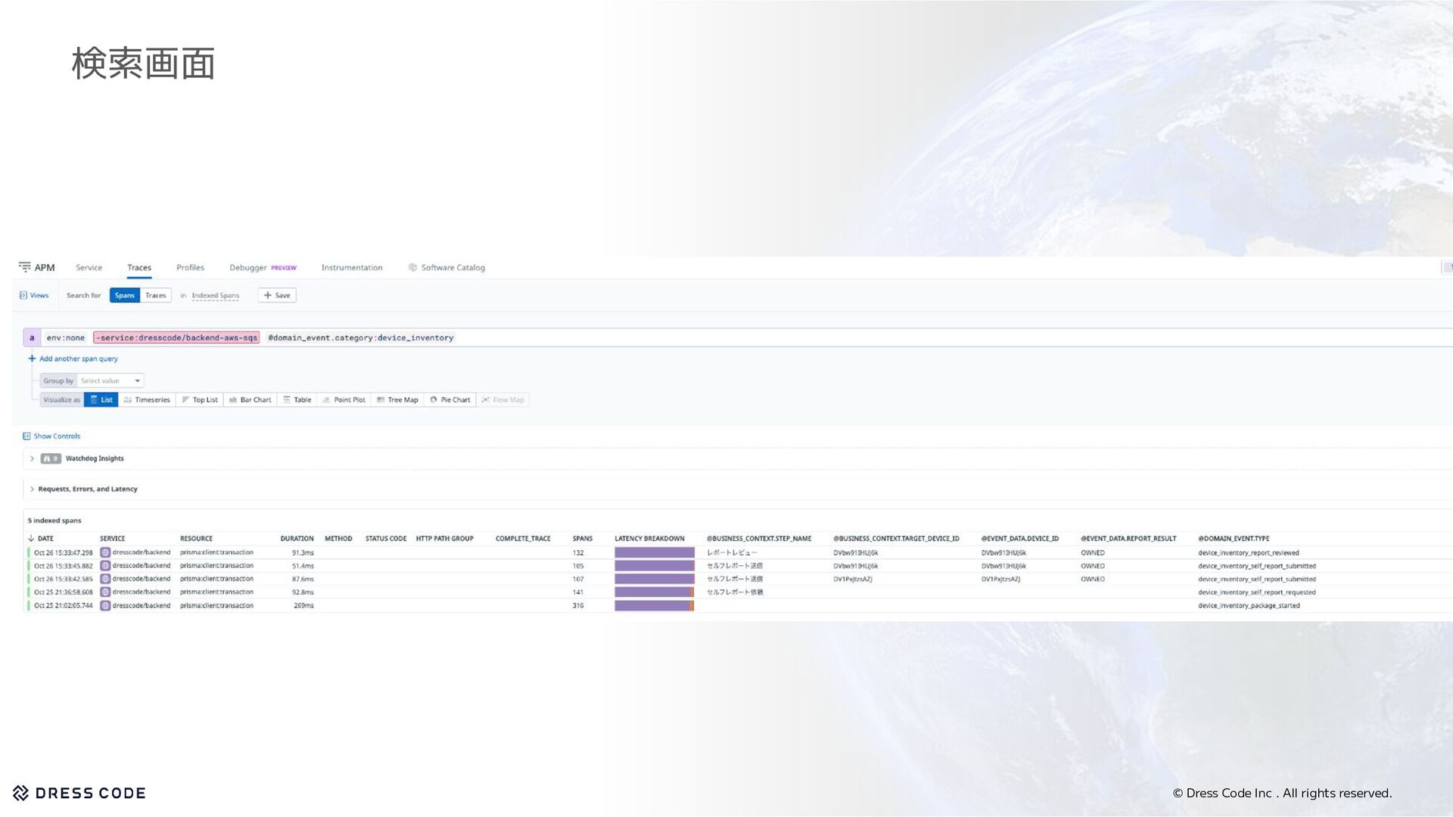The height and width of the screenshot is (817, 1453).
Task: Open the Group by select value dropdown
Action: point(110,381)
